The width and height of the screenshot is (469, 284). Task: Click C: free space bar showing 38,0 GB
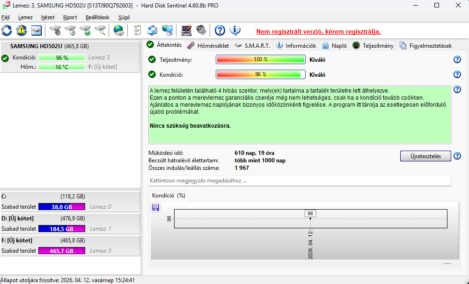62,207
